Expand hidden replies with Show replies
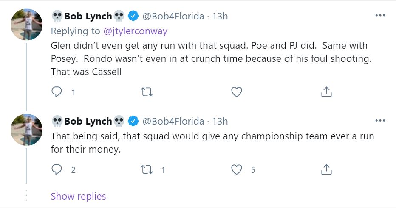The image size is (396, 208). coord(78,196)
